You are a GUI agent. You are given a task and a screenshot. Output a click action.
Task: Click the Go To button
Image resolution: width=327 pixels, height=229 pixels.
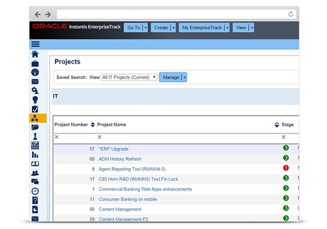coord(133,27)
